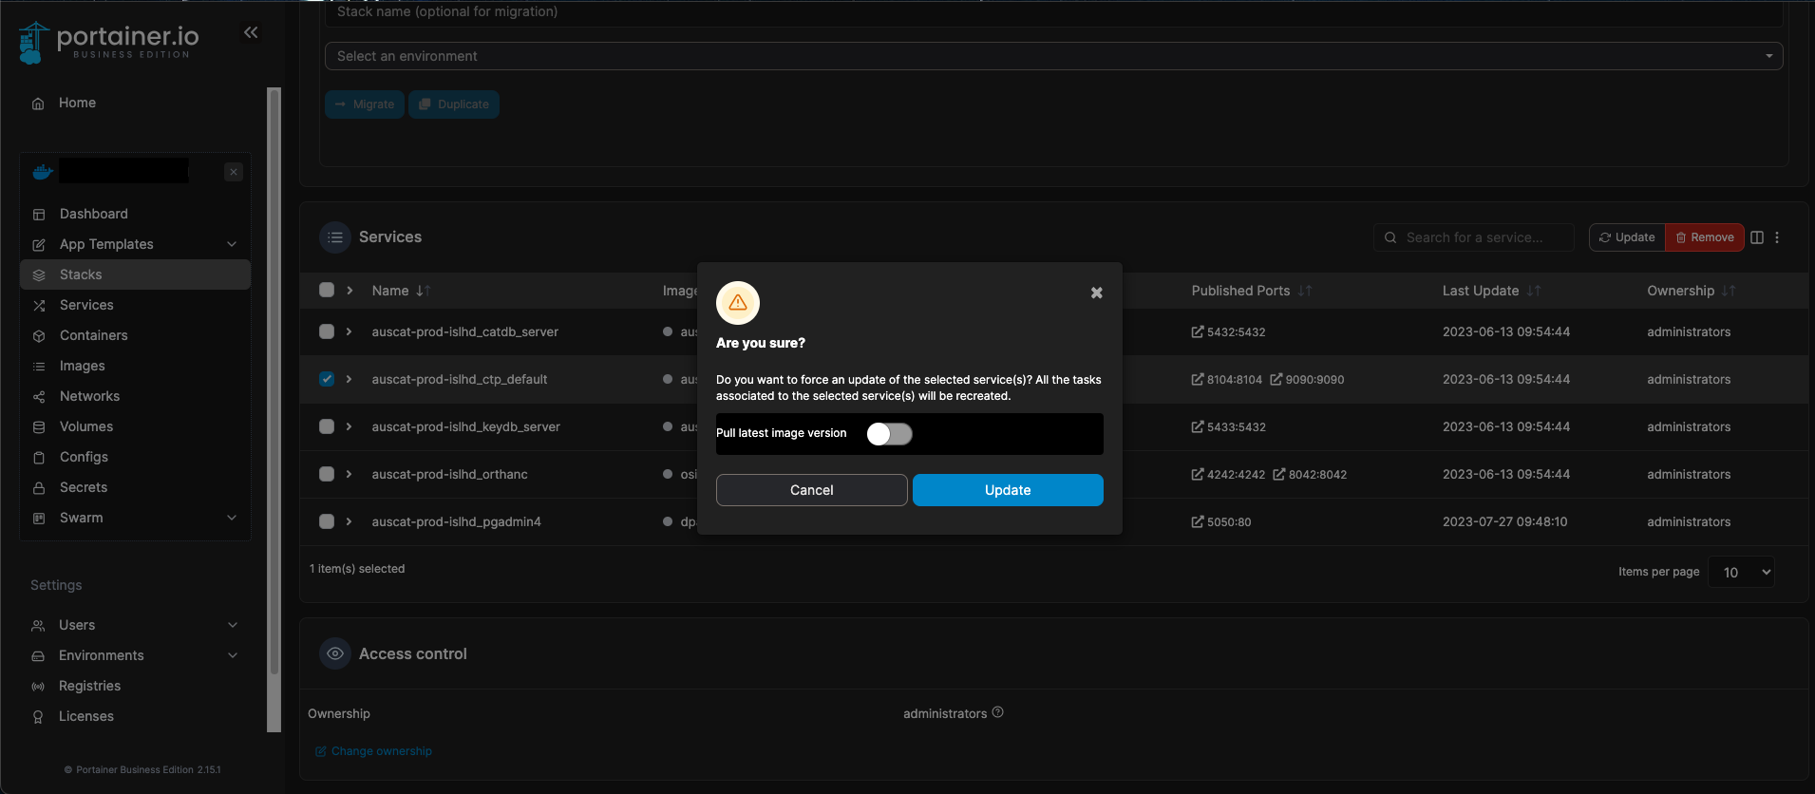Open the table columns settings icon
The width and height of the screenshot is (1815, 794).
[1757, 237]
